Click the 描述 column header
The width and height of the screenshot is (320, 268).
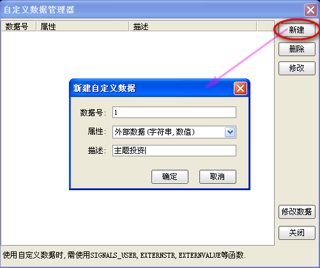(193, 27)
